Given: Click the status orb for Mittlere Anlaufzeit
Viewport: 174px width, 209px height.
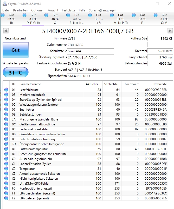Looking at the screenshot, I should click(6, 95).
